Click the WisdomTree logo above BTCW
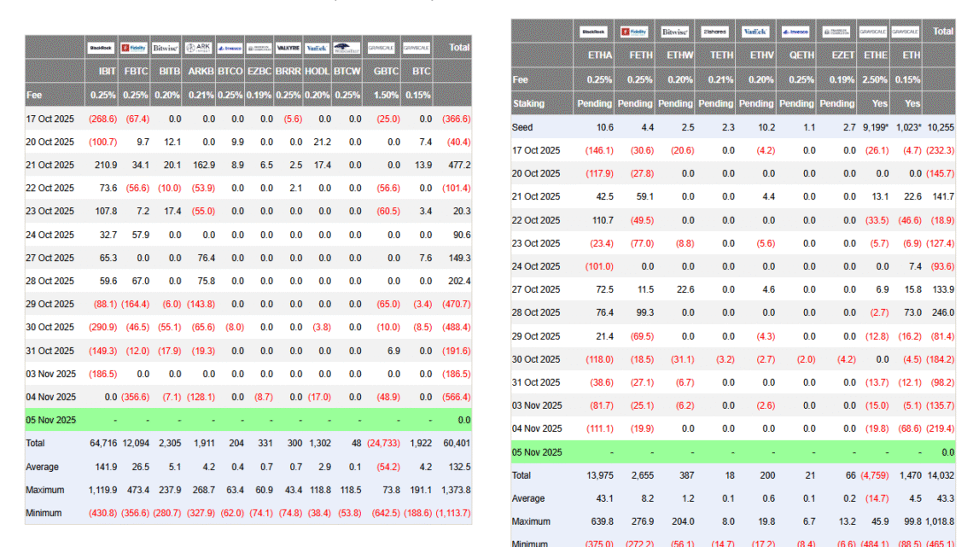The width and height of the screenshot is (973, 547). (x=346, y=49)
